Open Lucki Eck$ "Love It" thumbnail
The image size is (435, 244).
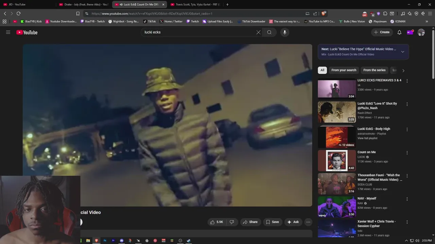click(x=337, y=112)
